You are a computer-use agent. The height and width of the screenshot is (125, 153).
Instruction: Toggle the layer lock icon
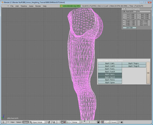tap(98, 122)
